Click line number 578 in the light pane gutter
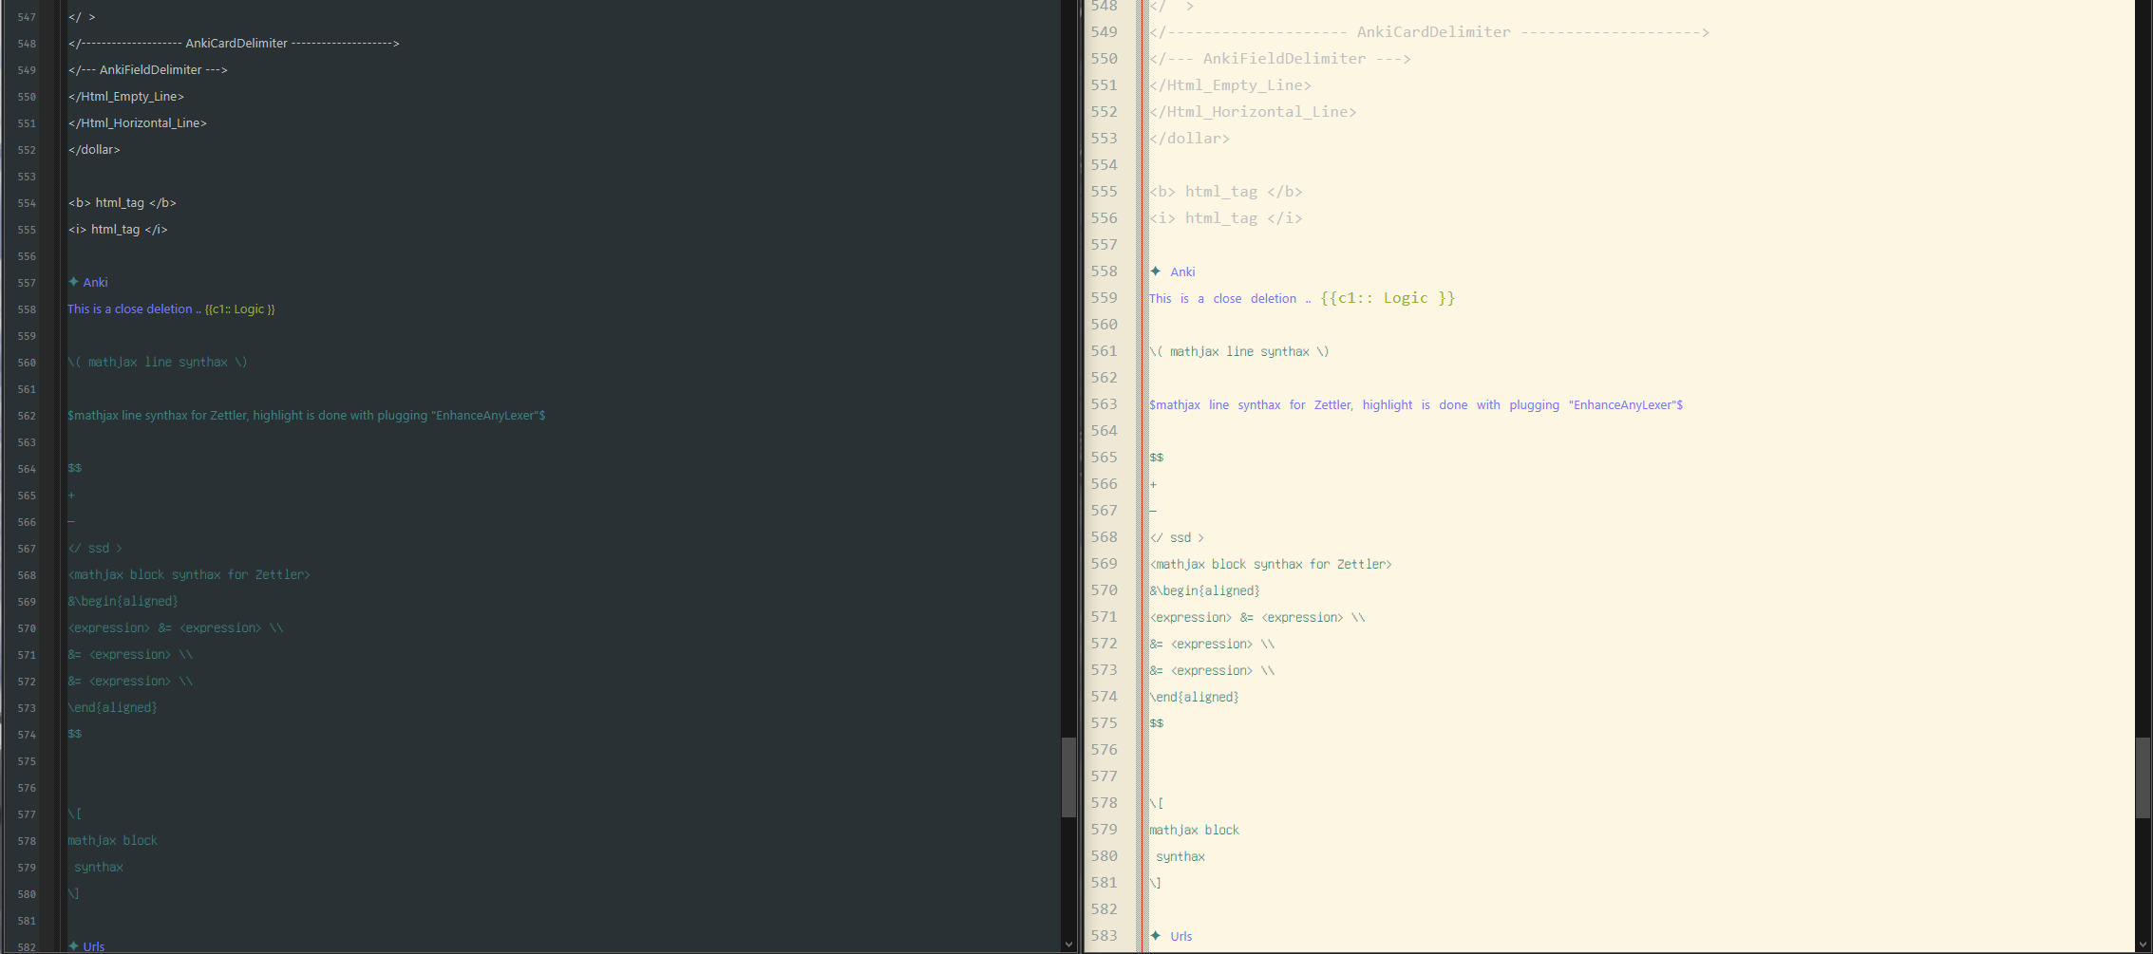This screenshot has height=954, width=2153. pyautogui.click(x=1104, y=803)
